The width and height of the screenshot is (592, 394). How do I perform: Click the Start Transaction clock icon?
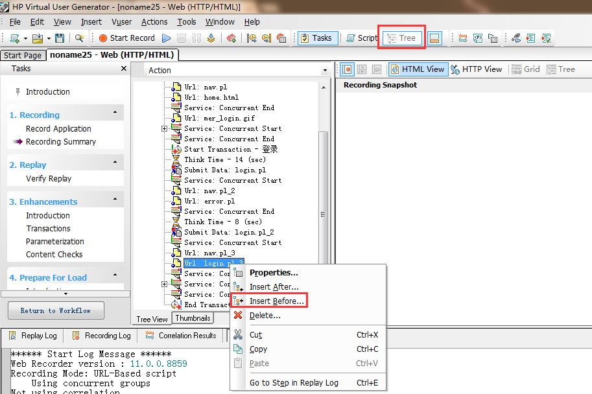click(252, 38)
